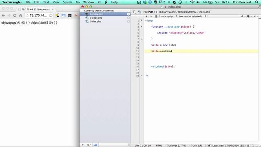This screenshot has height=147, width=261.
Task: Open the #! menu
Action: click(99, 2)
